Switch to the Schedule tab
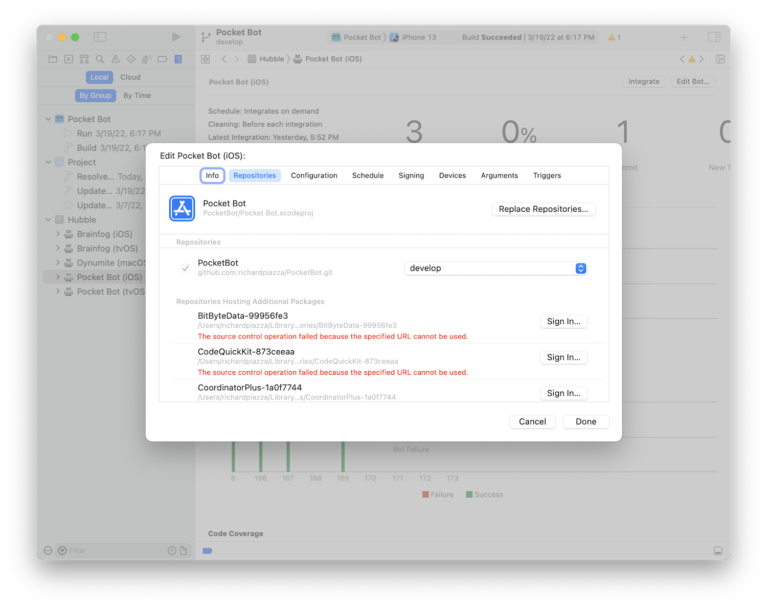Screen dimensions: 767x608 pos(368,175)
